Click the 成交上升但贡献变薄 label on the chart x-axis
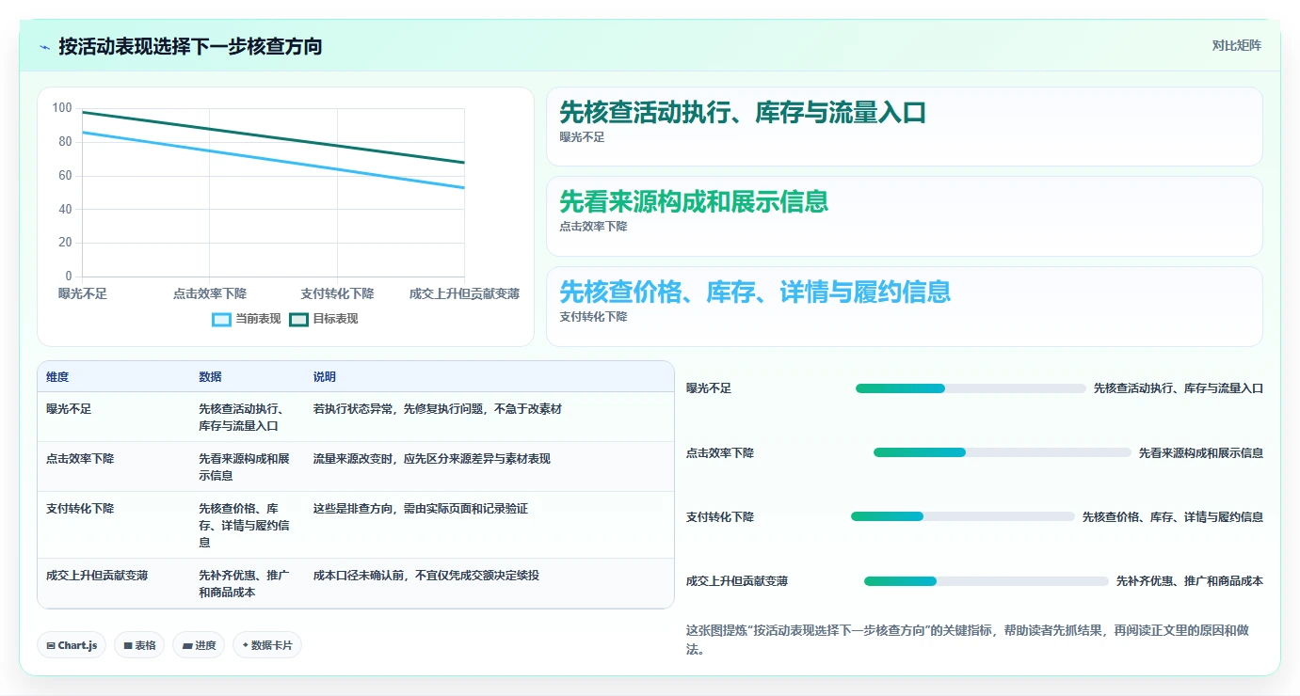 pos(464,294)
